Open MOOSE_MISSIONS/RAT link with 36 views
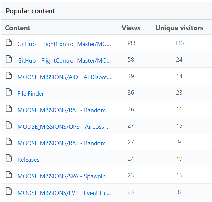This screenshot has width=212, height=202. click(64, 110)
